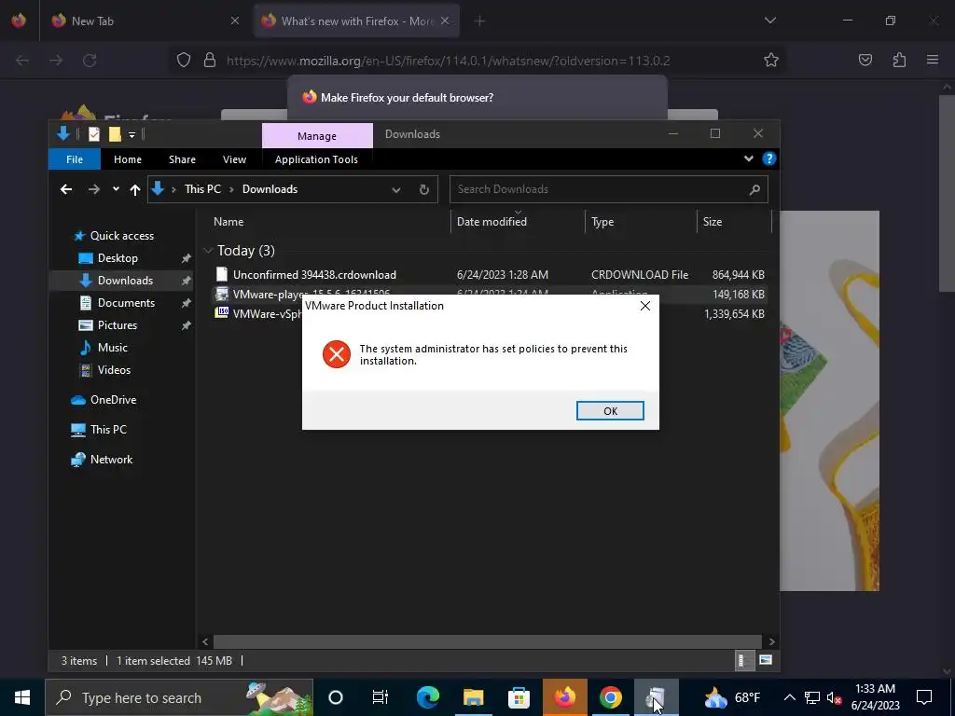
Task: Open the Firefox hamburger application menu
Action: [933, 61]
